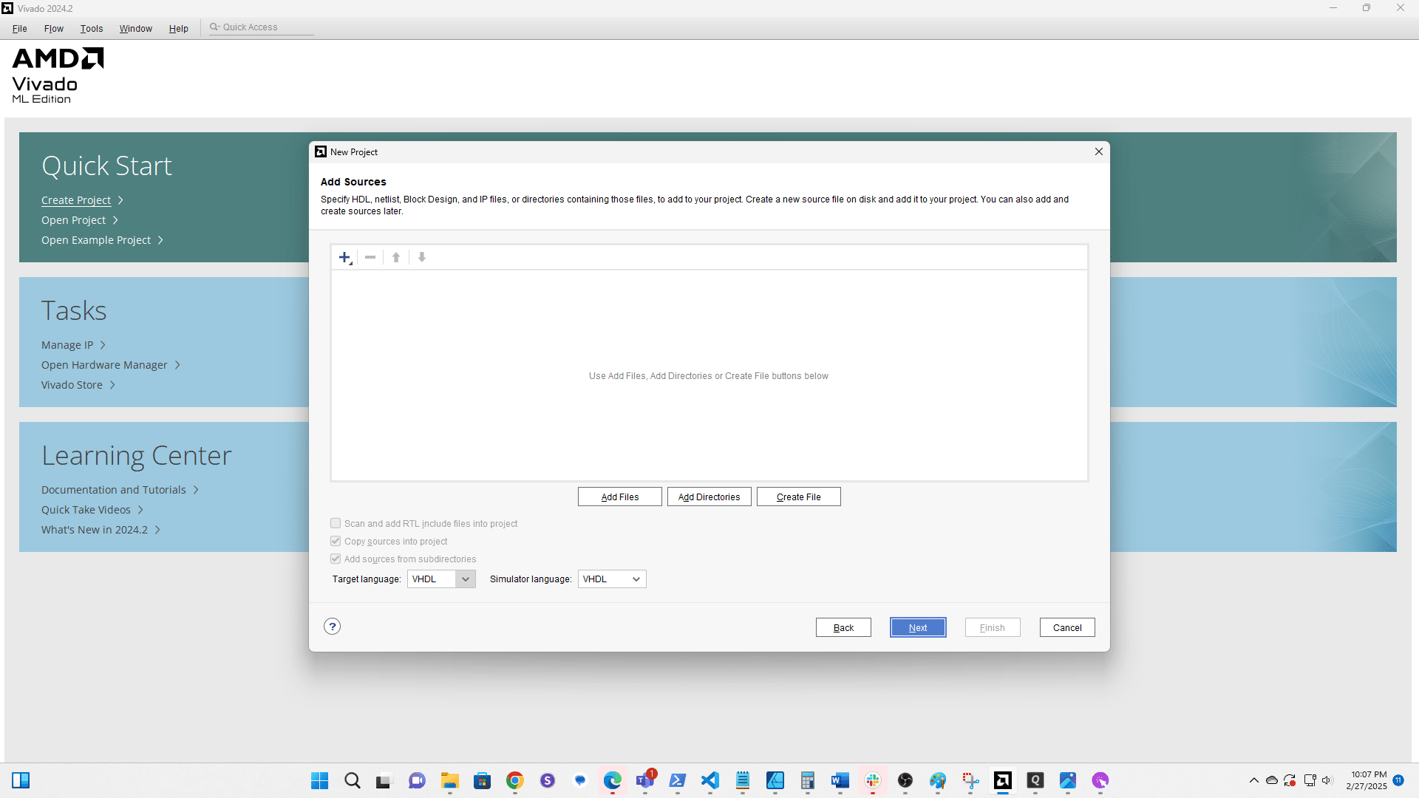
Task: Toggle Add sources from subdirectories checkbox
Action: click(336, 559)
